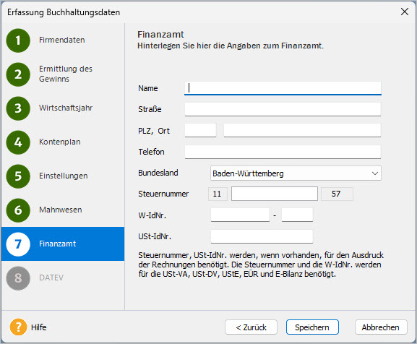
Task: Cancel with the Abbrechen button
Action: 381,327
